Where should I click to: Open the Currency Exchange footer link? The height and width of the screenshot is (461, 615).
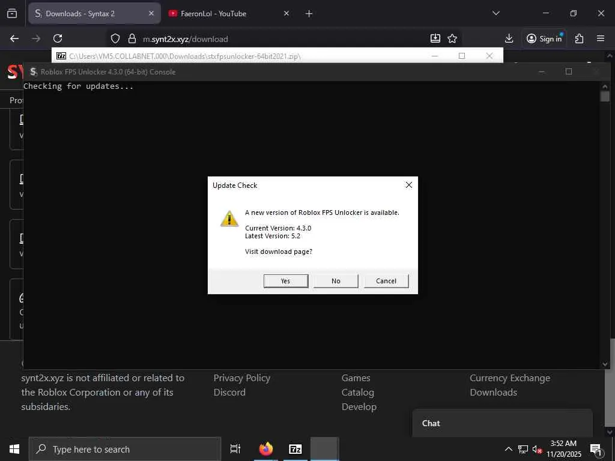[x=510, y=378]
